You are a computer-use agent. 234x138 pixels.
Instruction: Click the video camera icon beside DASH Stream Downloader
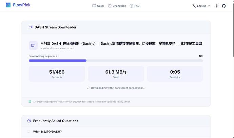(31, 27)
